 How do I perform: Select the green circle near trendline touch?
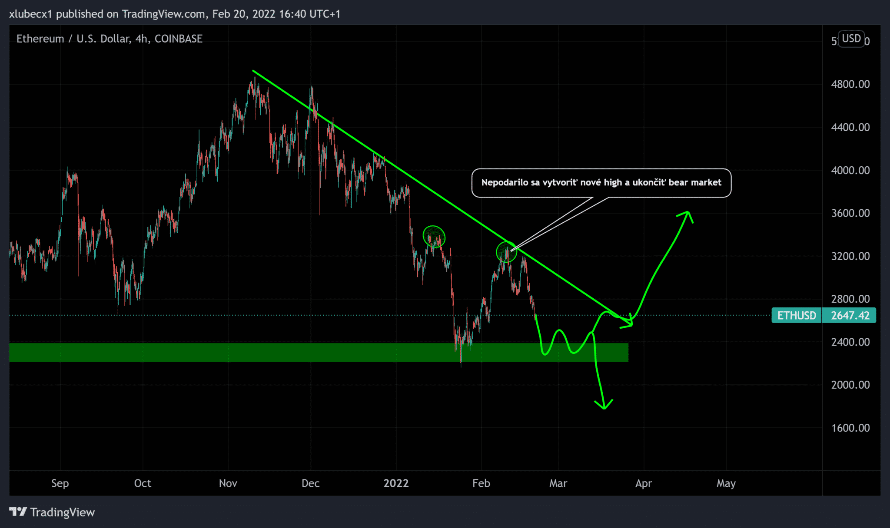pyautogui.click(x=506, y=252)
